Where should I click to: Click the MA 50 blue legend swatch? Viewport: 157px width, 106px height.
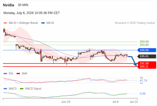click(43, 23)
